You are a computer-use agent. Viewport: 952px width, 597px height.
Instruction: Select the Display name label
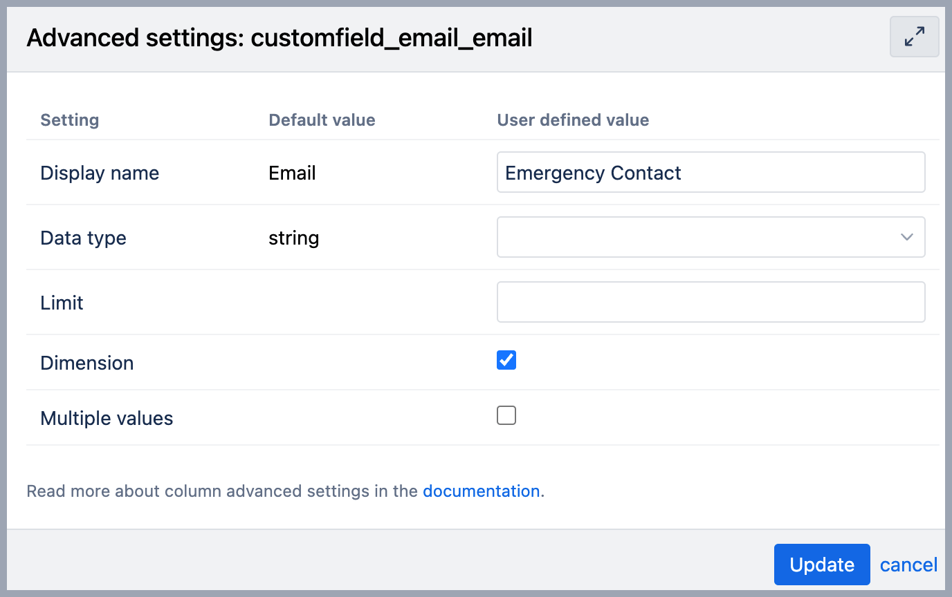pyautogui.click(x=100, y=173)
